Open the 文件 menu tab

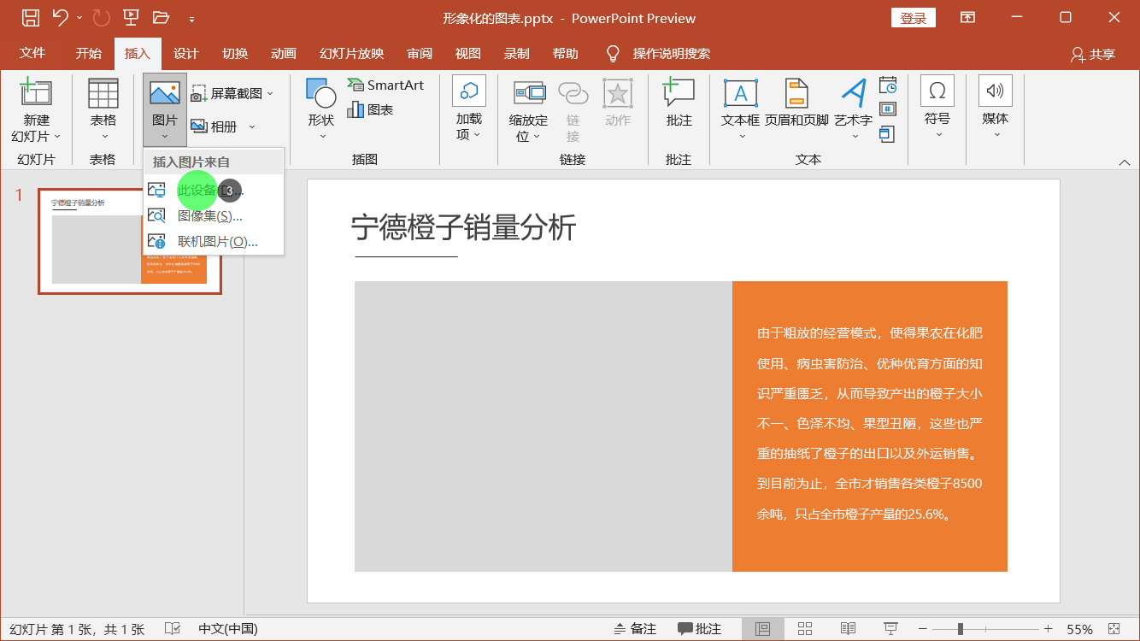32,53
